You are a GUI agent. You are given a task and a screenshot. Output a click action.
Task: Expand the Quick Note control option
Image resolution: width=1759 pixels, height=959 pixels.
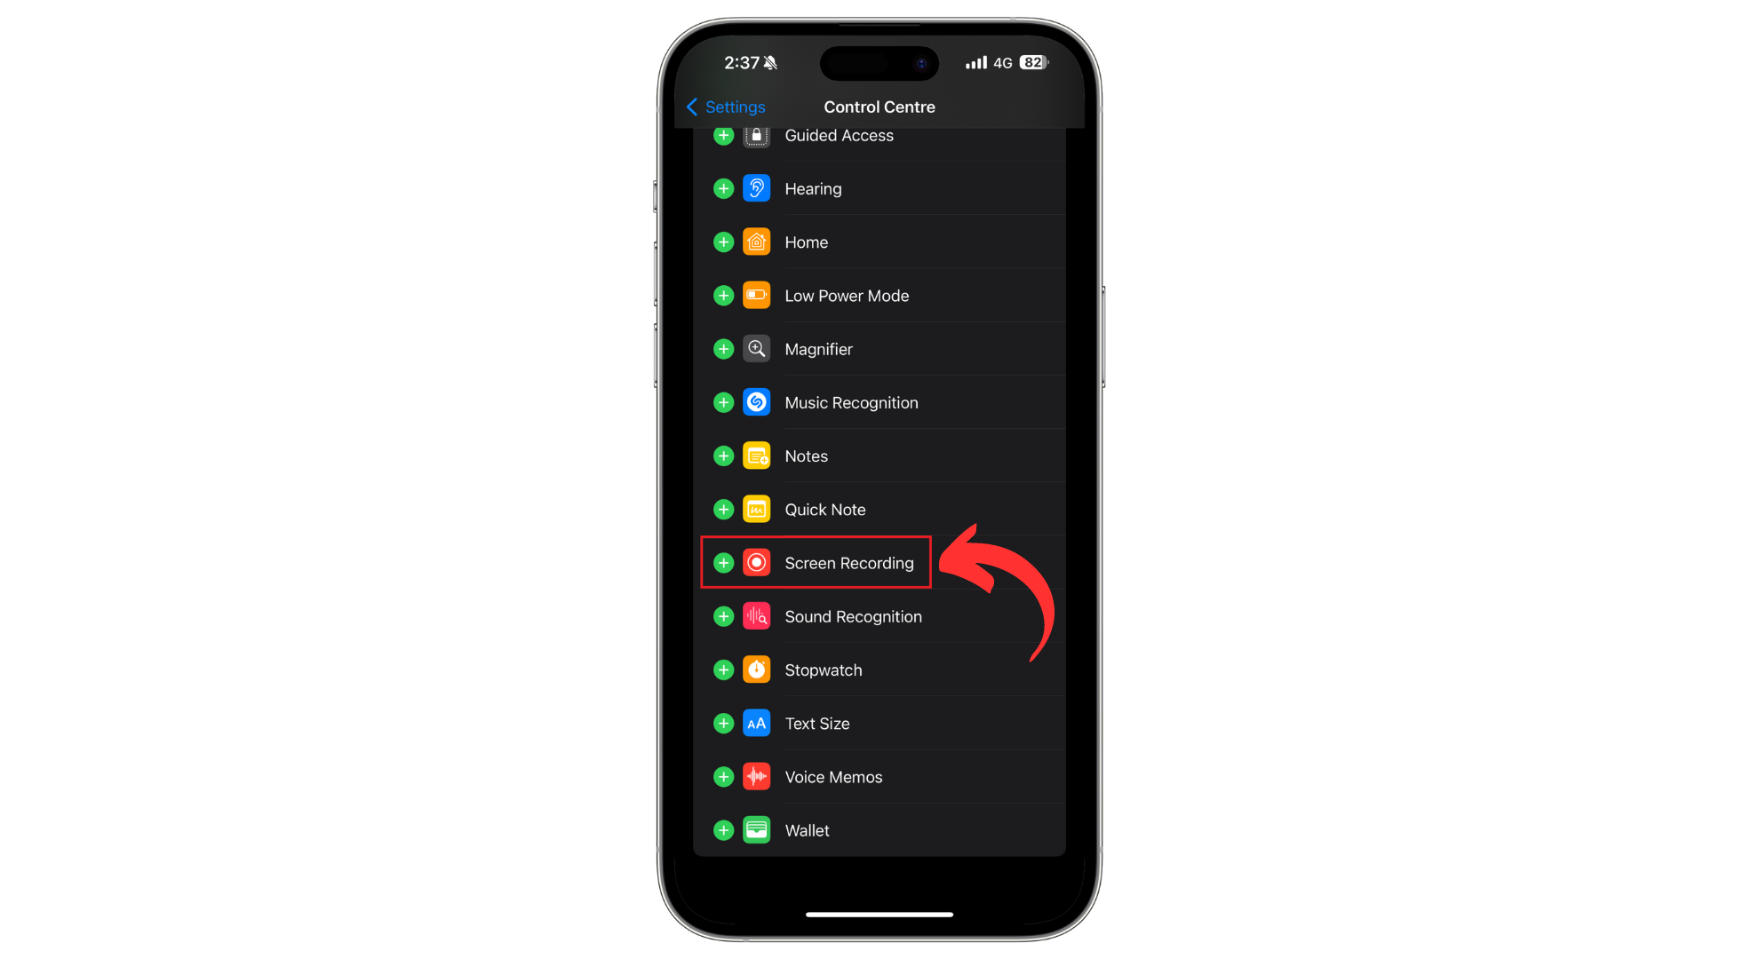pos(723,508)
